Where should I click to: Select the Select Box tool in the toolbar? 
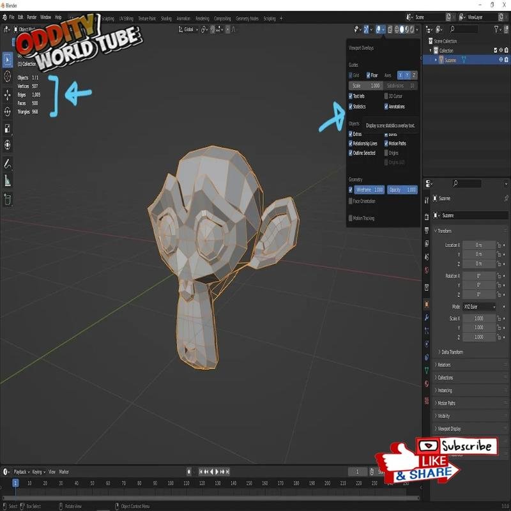click(8, 60)
